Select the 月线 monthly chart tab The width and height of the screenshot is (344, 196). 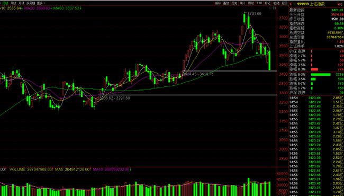pos(21,3)
